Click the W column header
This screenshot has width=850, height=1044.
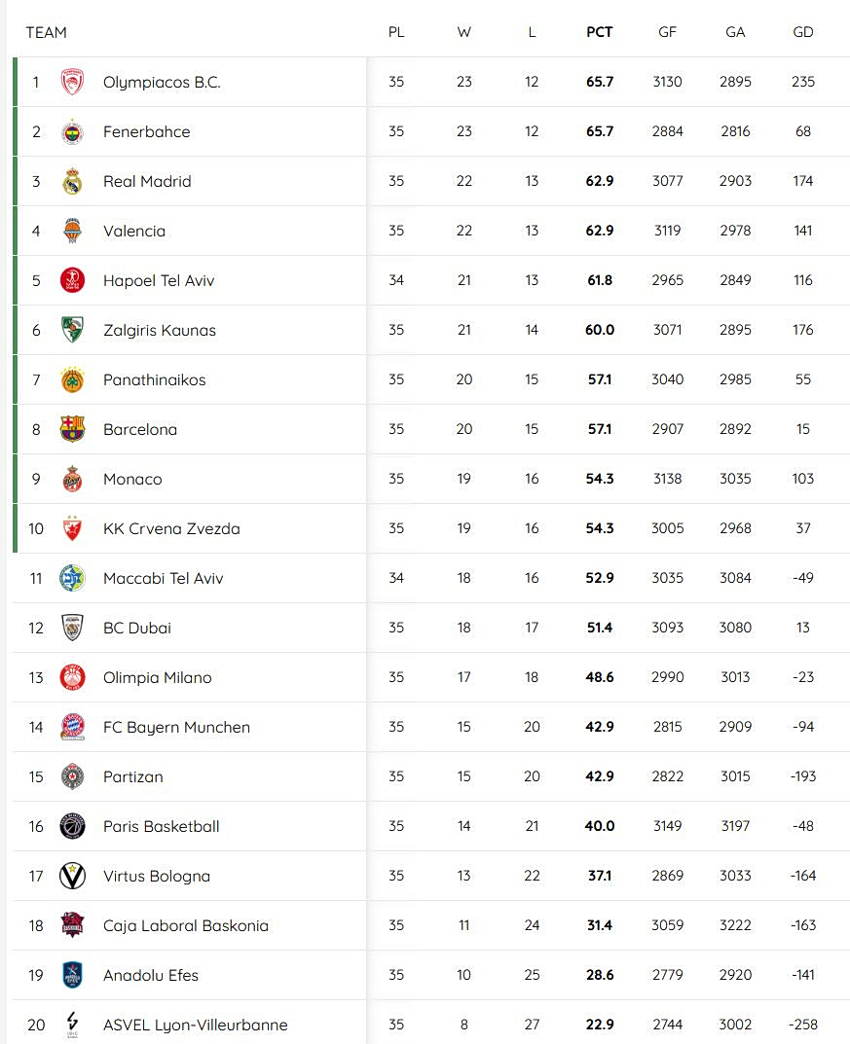point(463,32)
